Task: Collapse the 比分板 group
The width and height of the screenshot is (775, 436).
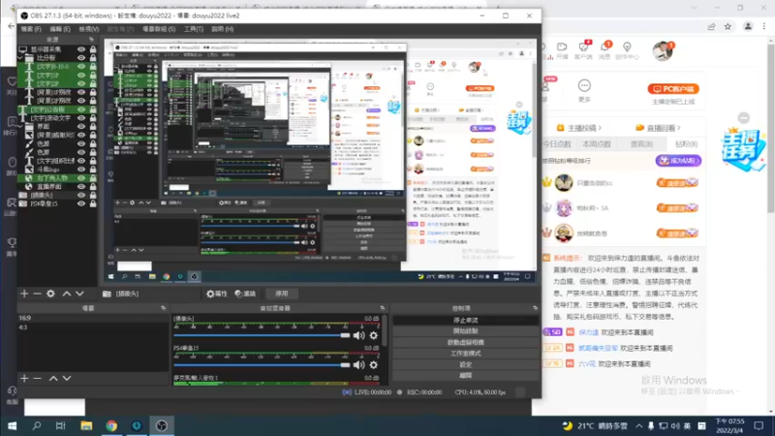Action: tap(20, 58)
